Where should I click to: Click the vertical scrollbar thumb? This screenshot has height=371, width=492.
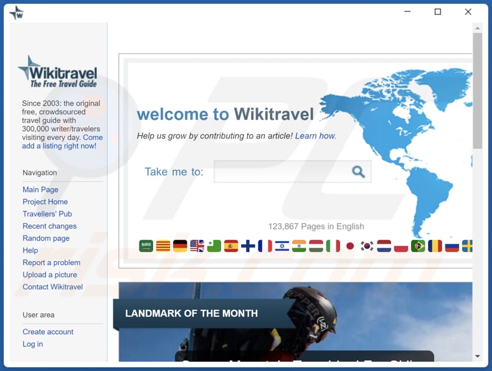(478, 91)
